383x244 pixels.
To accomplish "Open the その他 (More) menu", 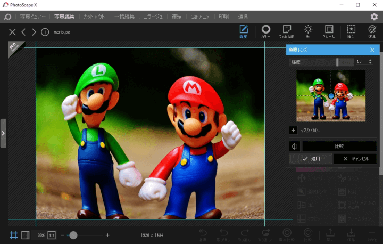I will pyautogui.click(x=372, y=235).
